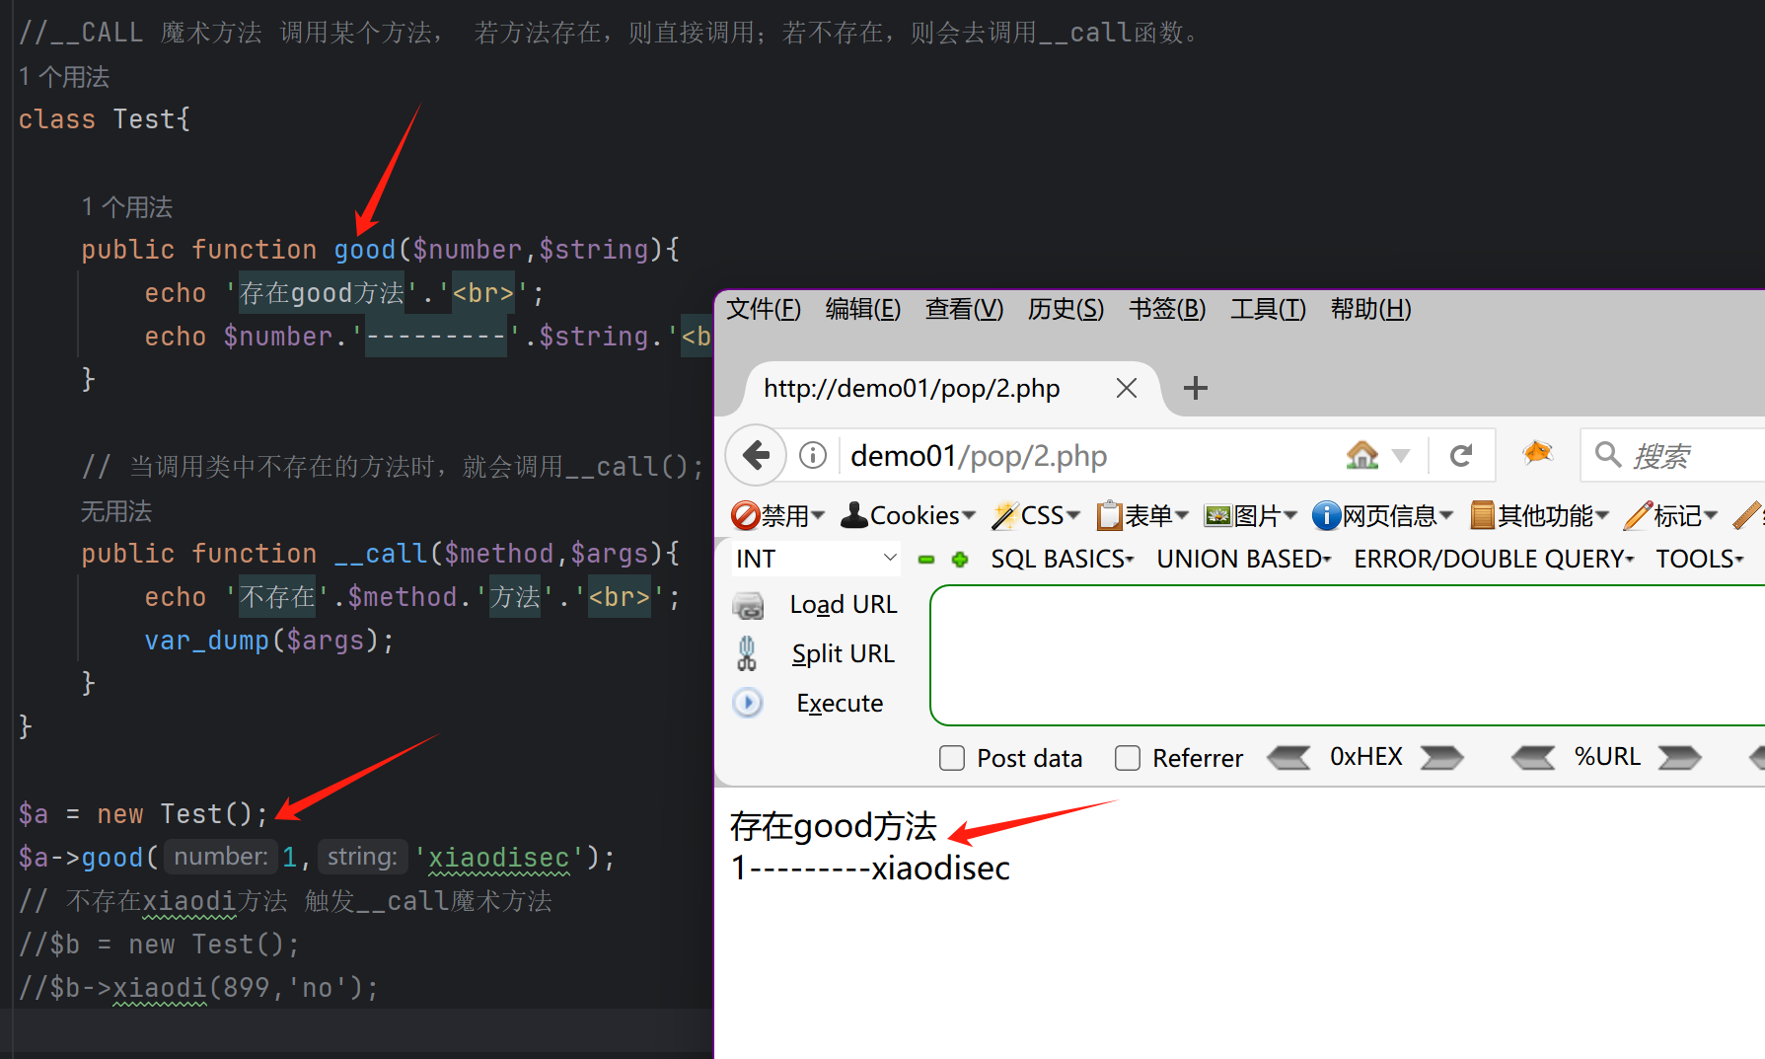
Task: Close the demo01/pop/2.php tab
Action: (1126, 388)
